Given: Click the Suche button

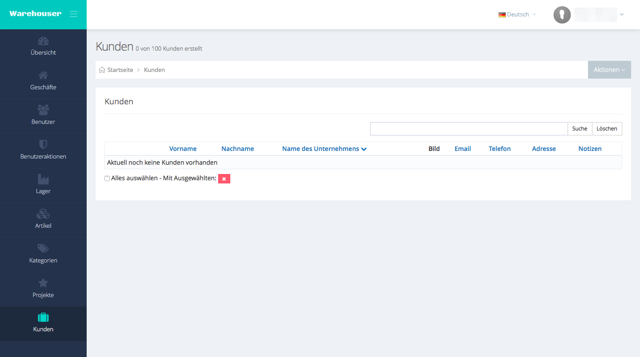Looking at the screenshot, I should click(580, 129).
